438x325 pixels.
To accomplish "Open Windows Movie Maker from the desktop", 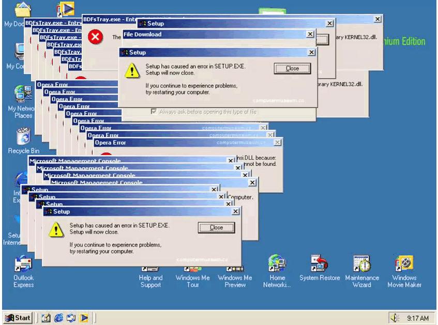I will pyautogui.click(x=404, y=264).
